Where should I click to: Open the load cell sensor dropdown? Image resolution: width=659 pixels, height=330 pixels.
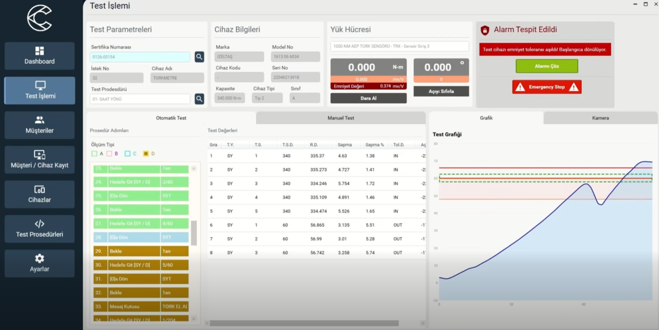pyautogui.click(x=399, y=46)
